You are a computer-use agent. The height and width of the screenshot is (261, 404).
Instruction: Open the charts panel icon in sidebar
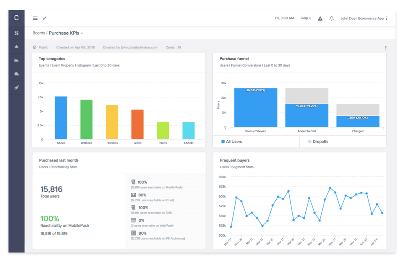[16, 60]
